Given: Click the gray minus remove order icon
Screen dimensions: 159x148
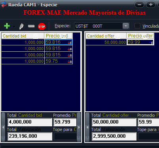Looking at the screenshot, I should [x=31, y=26].
